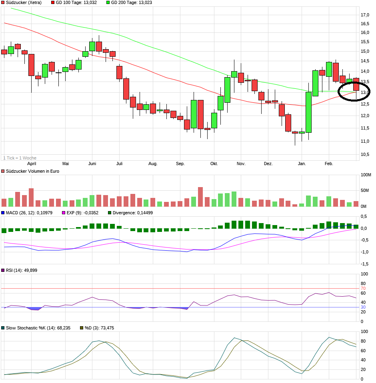Viewport: 376px width, 383px height.
Task: Click the 100M volume axis value
Action: tap(366, 175)
